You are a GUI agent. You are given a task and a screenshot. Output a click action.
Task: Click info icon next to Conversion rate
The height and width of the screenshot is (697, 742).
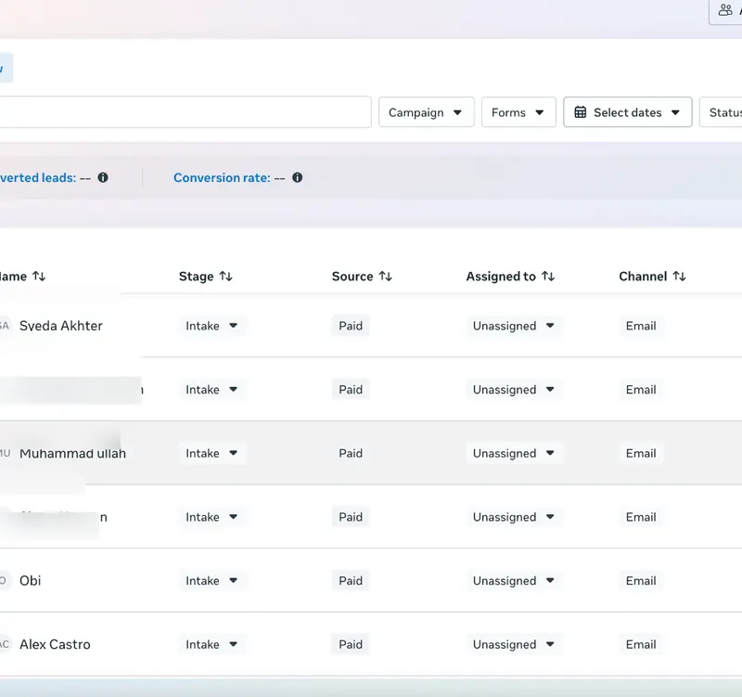pyautogui.click(x=297, y=177)
